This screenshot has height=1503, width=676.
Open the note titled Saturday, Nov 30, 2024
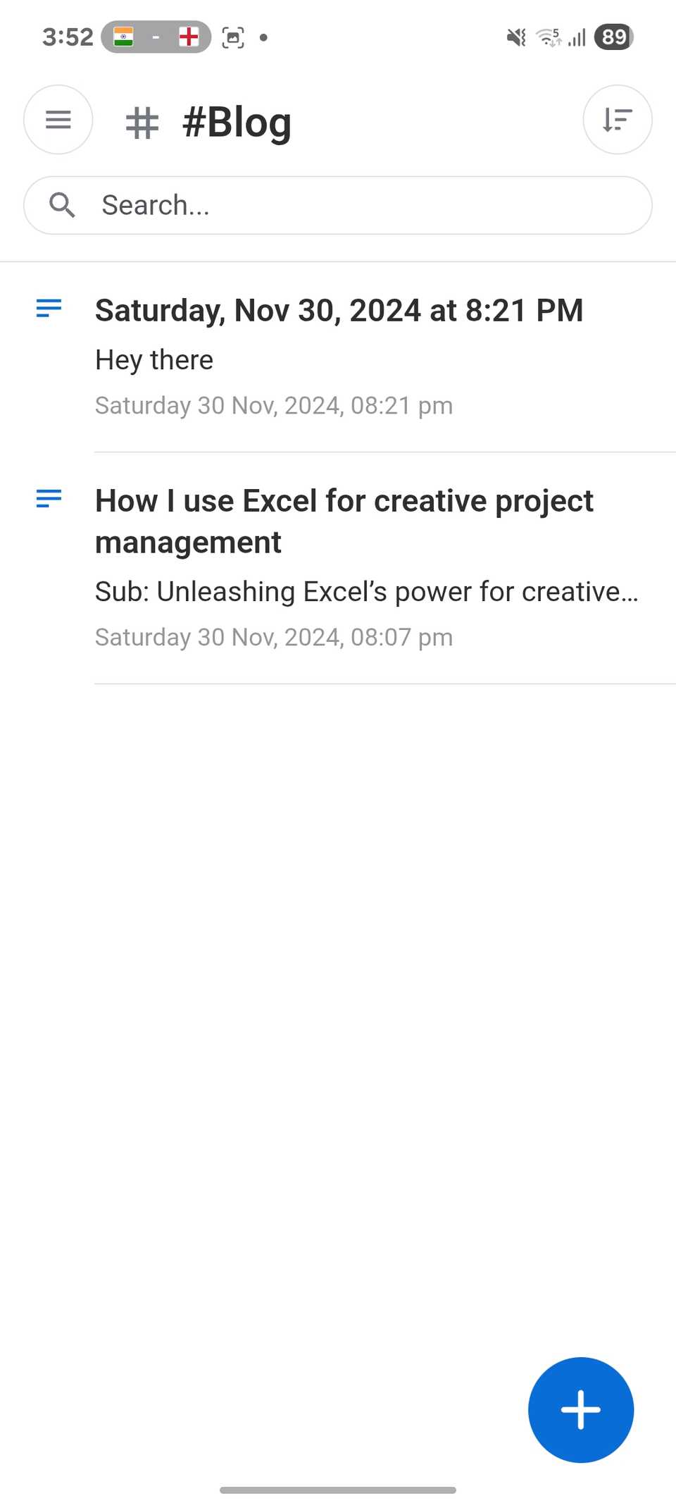pyautogui.click(x=339, y=311)
